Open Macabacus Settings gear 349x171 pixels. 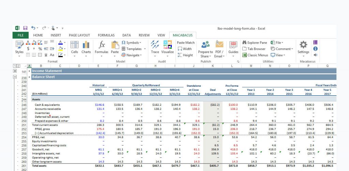303,45
